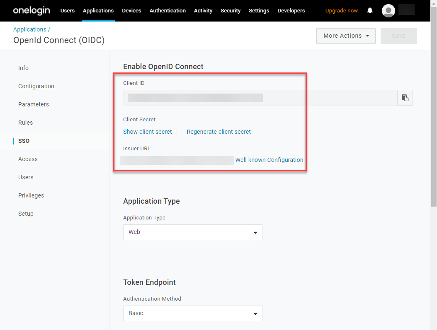Viewport: 437px width, 330px height.
Task: Open the Security menu
Action: 231,11
